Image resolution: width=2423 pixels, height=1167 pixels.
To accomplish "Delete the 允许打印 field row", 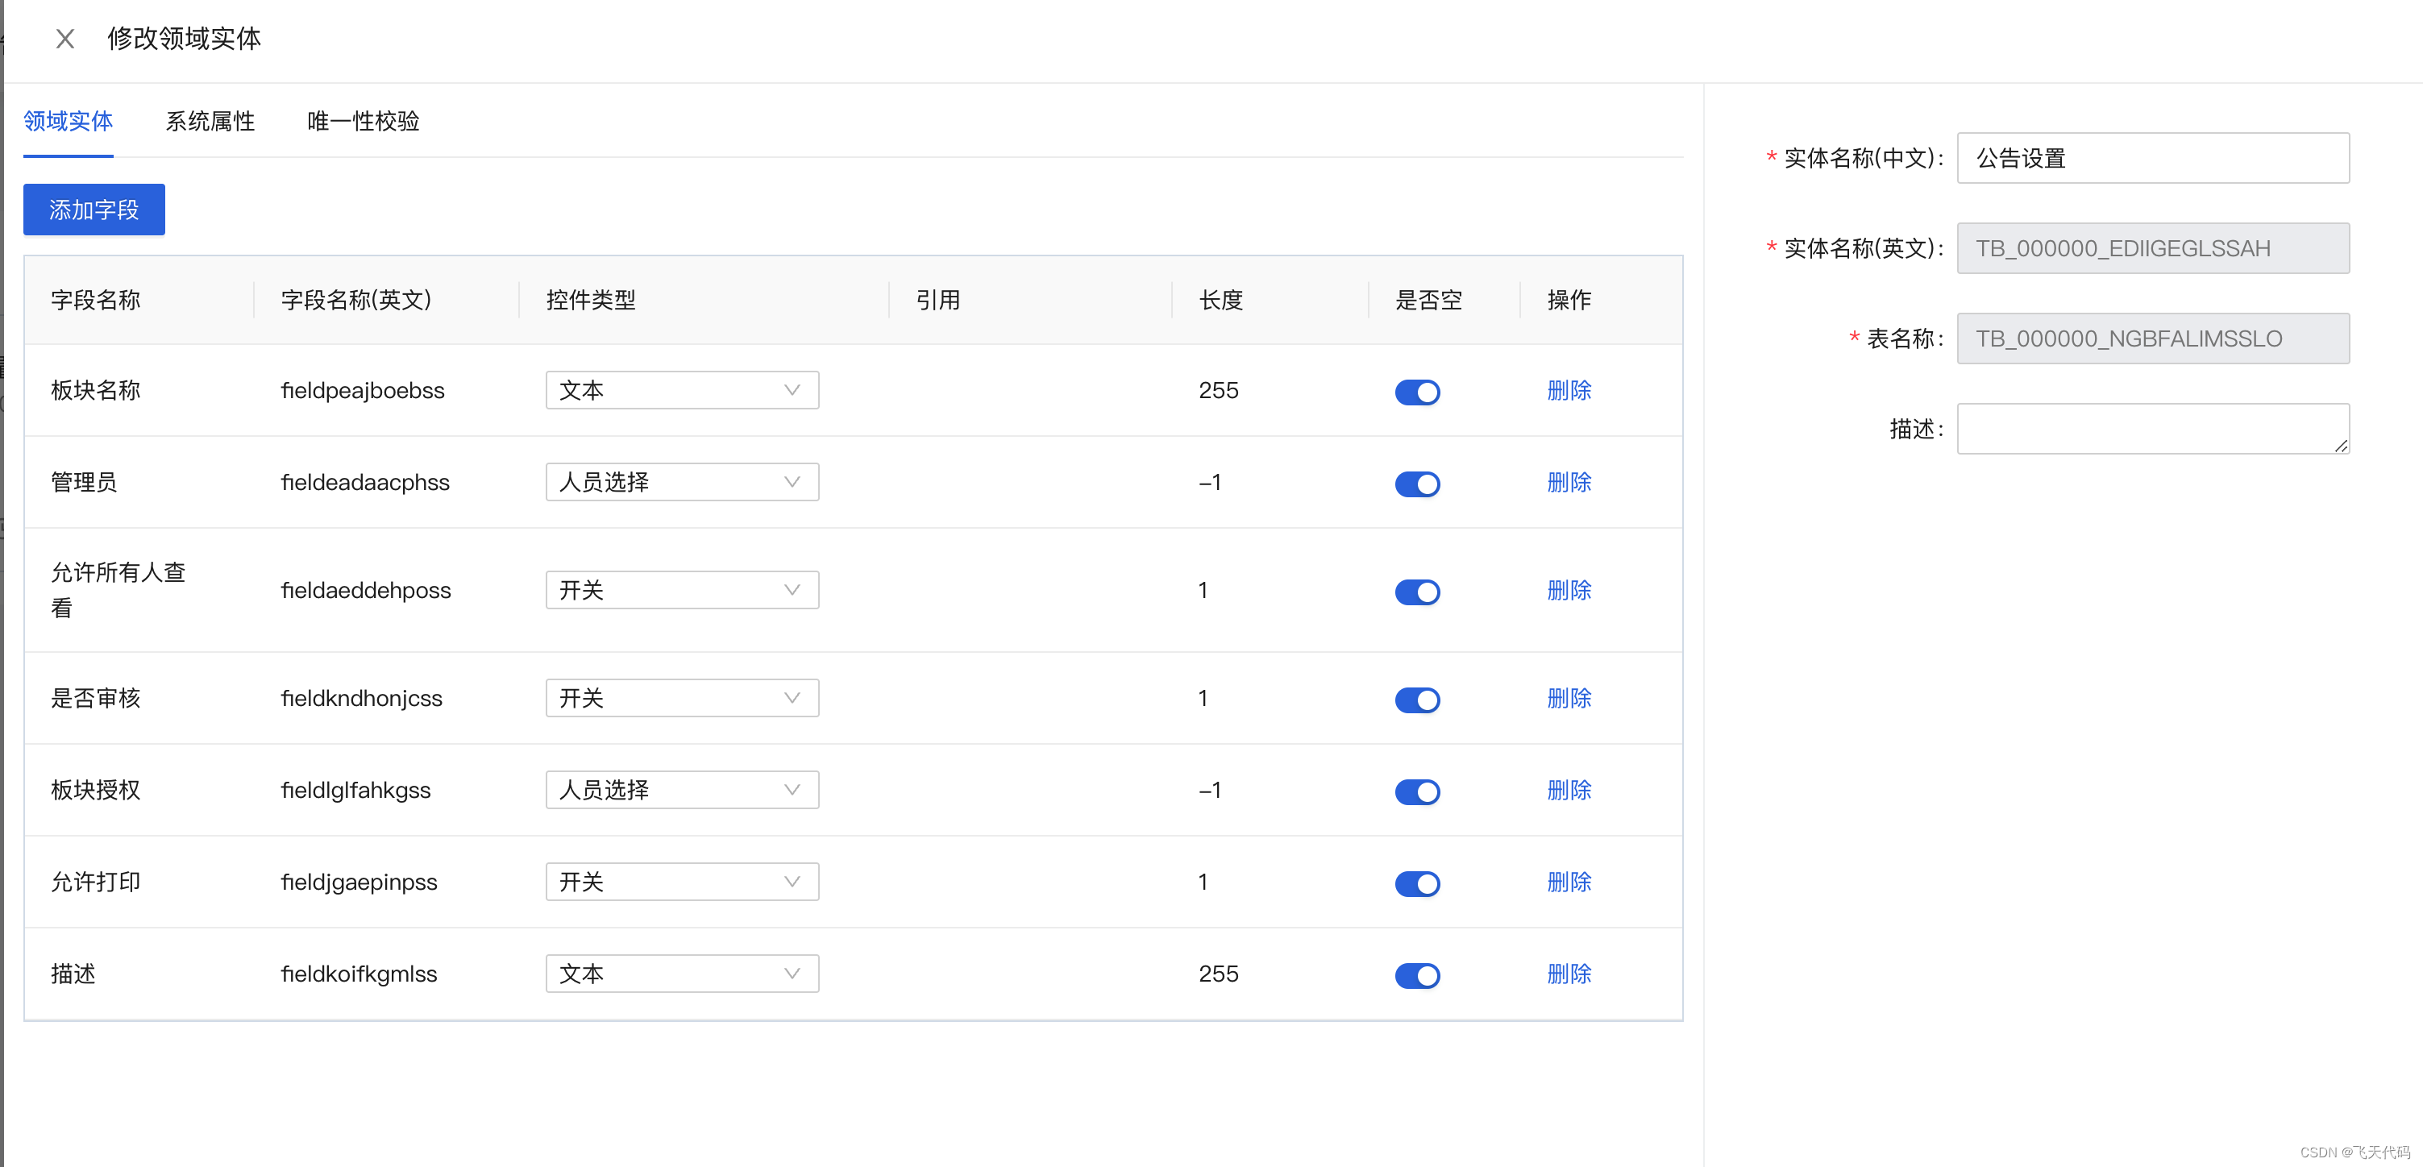I will (1568, 882).
